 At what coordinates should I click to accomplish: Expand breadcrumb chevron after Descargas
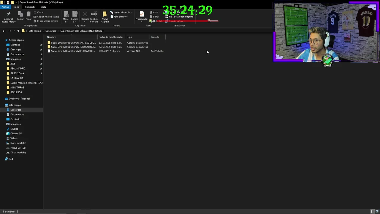[58, 31]
